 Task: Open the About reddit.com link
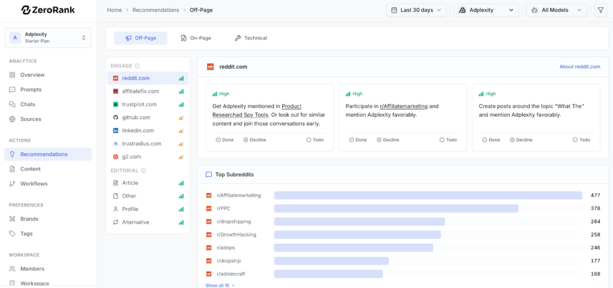point(579,66)
